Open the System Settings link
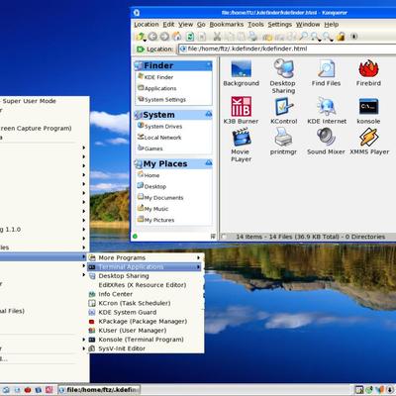Screen dimensions: 396x396 [x=165, y=99]
